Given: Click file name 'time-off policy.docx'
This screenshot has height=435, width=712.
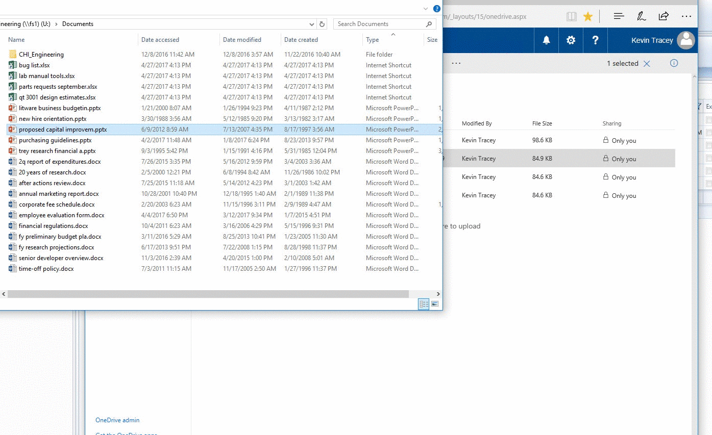Looking at the screenshot, I should [46, 269].
